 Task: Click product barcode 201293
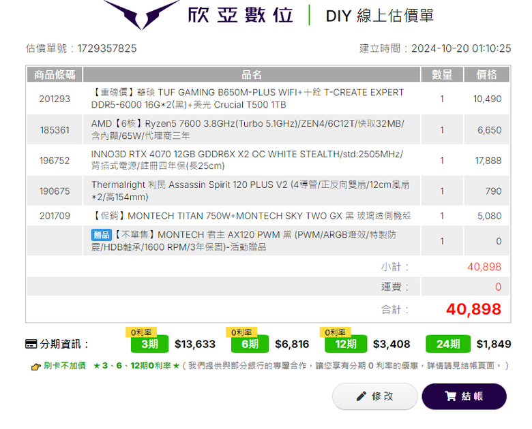(x=55, y=99)
